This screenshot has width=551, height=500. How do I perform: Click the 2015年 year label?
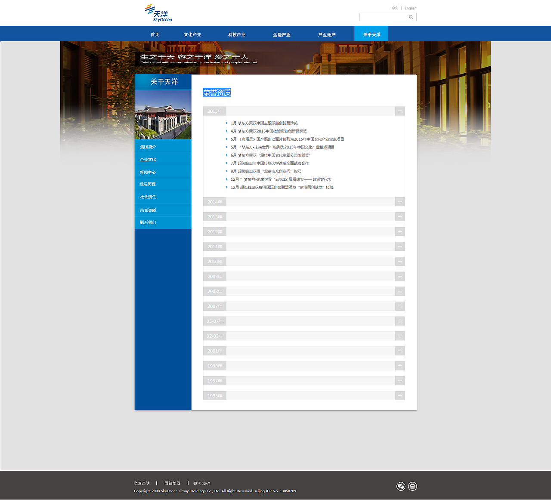(215, 111)
